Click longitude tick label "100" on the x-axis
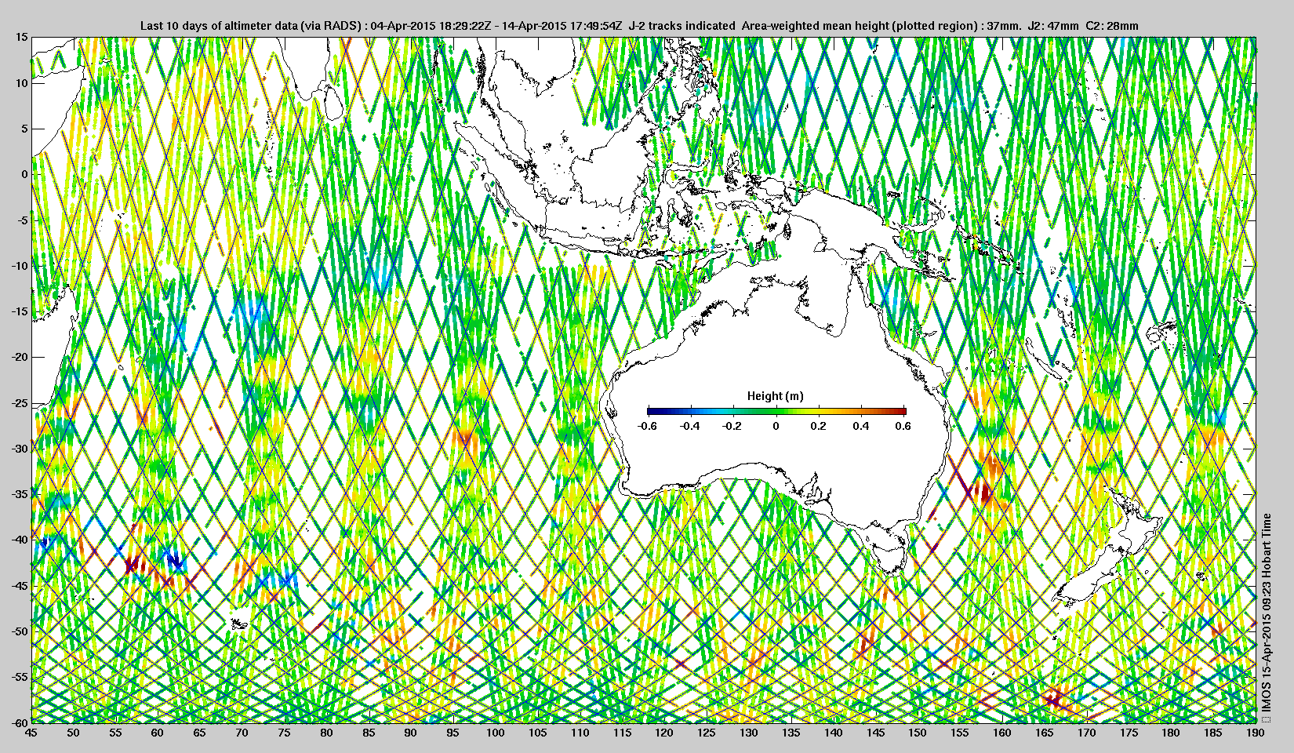The image size is (1294, 753). pyautogui.click(x=495, y=733)
